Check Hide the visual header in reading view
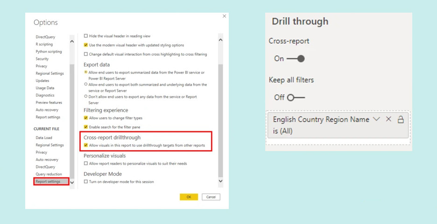 86,36
